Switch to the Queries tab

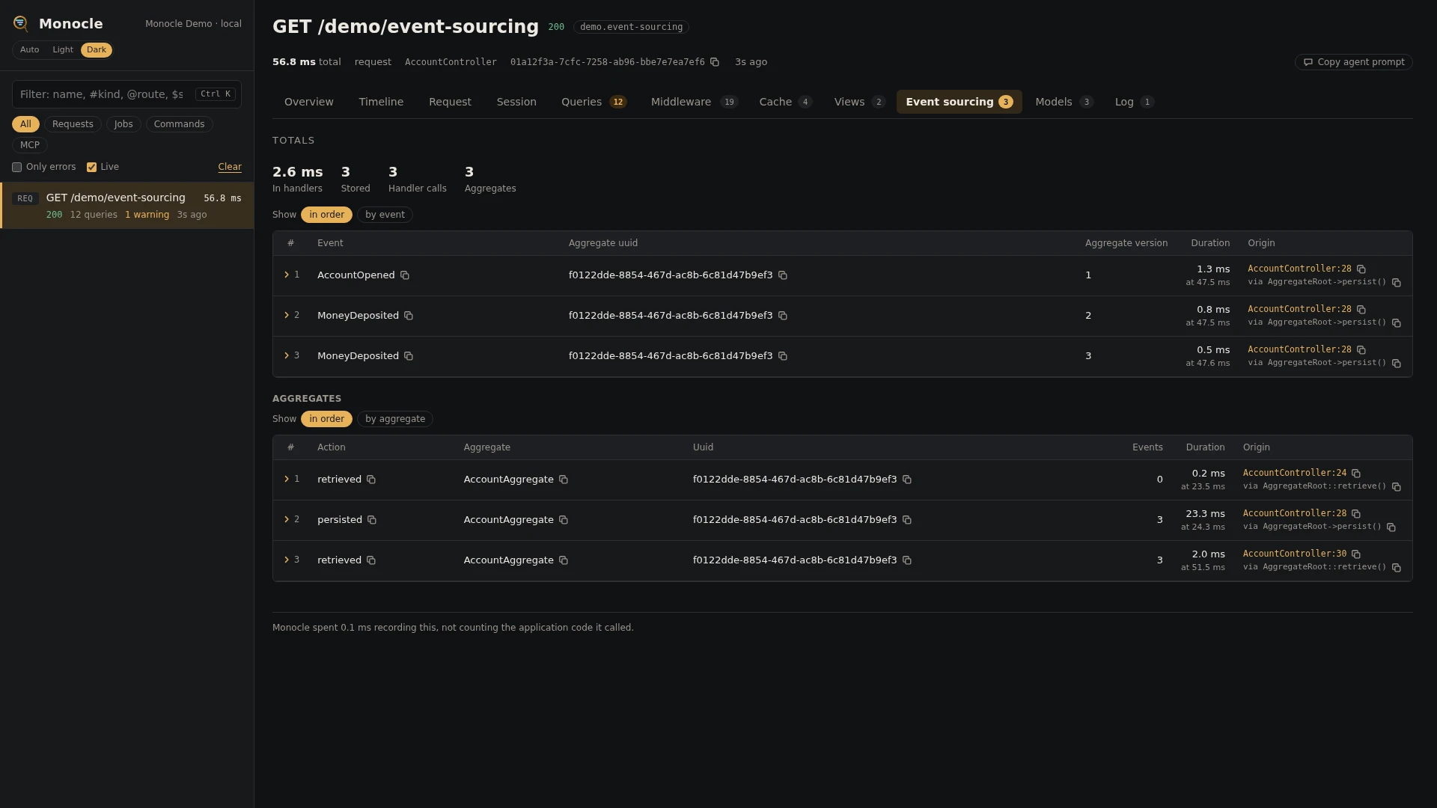tap(594, 102)
